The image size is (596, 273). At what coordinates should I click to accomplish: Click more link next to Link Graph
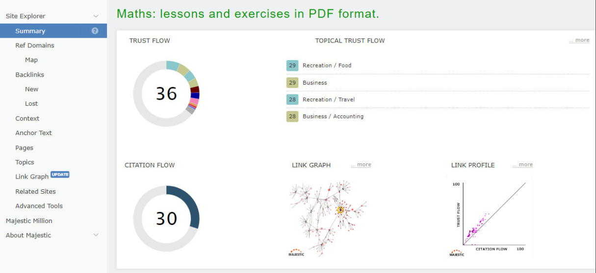(361, 165)
